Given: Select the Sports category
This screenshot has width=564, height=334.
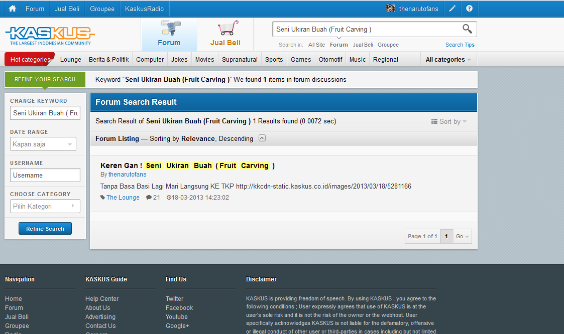Looking at the screenshot, I should click(274, 60).
